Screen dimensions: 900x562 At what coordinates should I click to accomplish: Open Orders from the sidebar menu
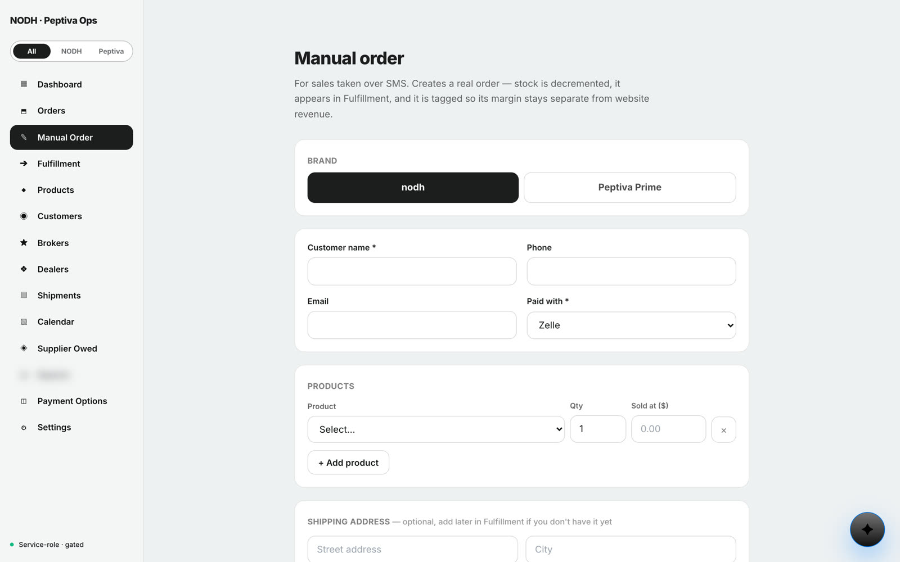(71, 111)
